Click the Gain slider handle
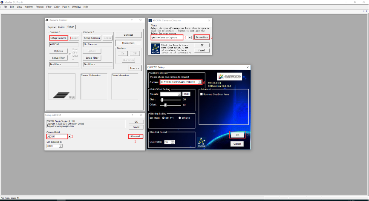 coord(162,100)
